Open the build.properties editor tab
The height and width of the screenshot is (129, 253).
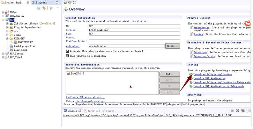pyautogui.click(x=193, y=104)
